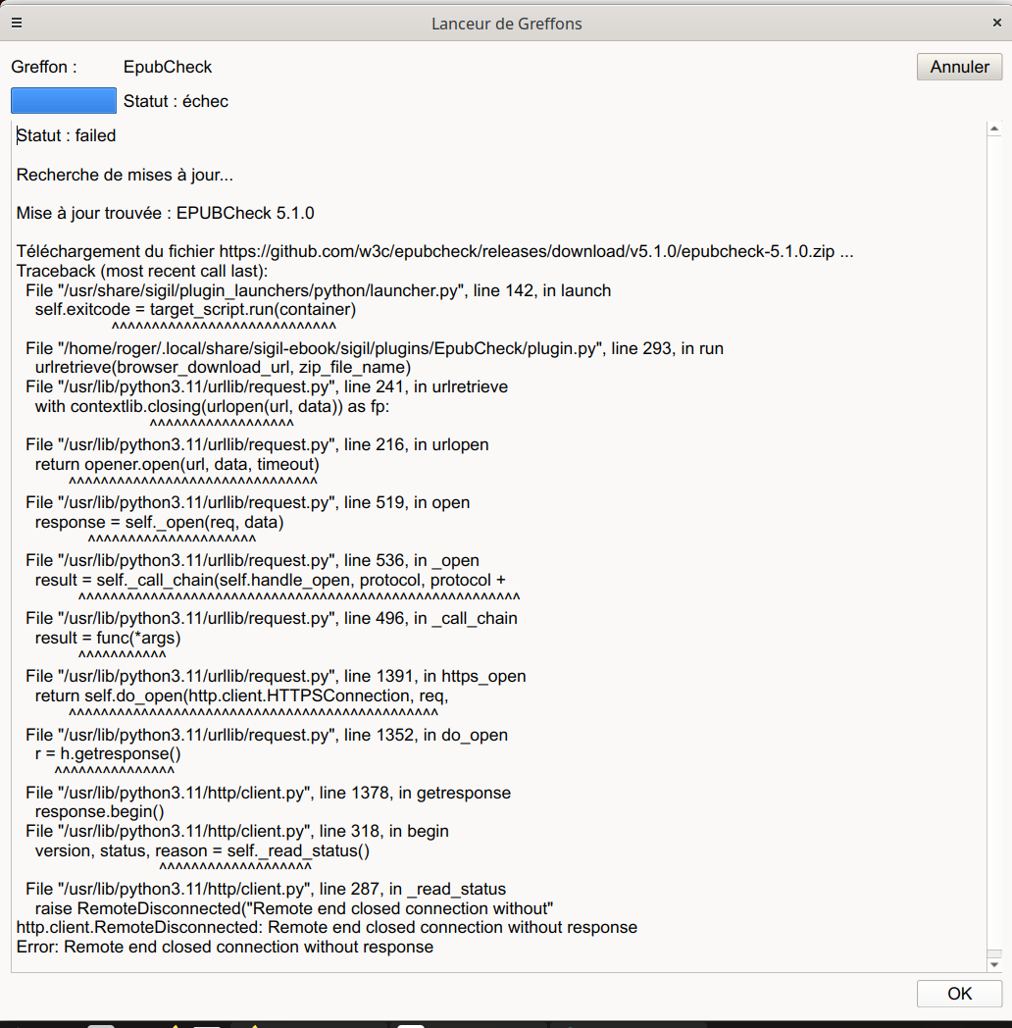Click the Annuler button
The image size is (1012, 1028).
coord(959,67)
